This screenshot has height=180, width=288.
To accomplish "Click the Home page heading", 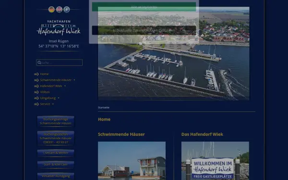I will [x=104, y=120].
